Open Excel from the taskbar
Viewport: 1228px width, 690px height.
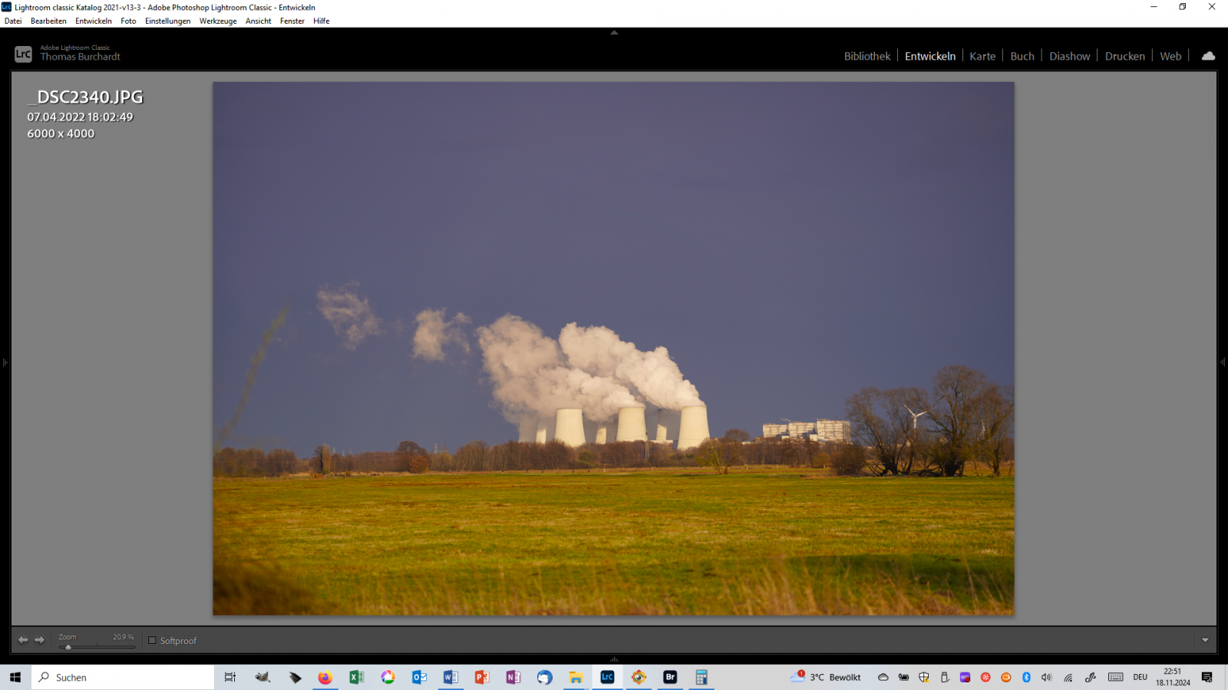[x=356, y=677]
